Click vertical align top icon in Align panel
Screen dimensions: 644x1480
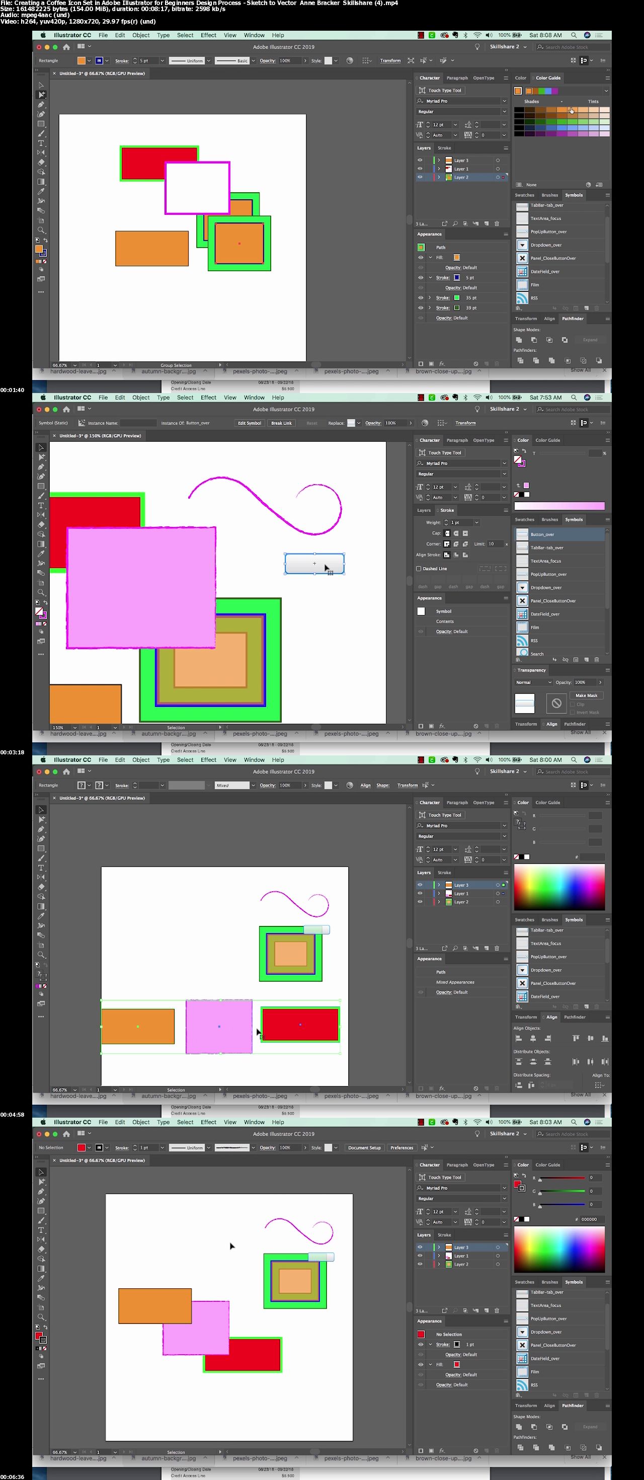pos(576,1038)
